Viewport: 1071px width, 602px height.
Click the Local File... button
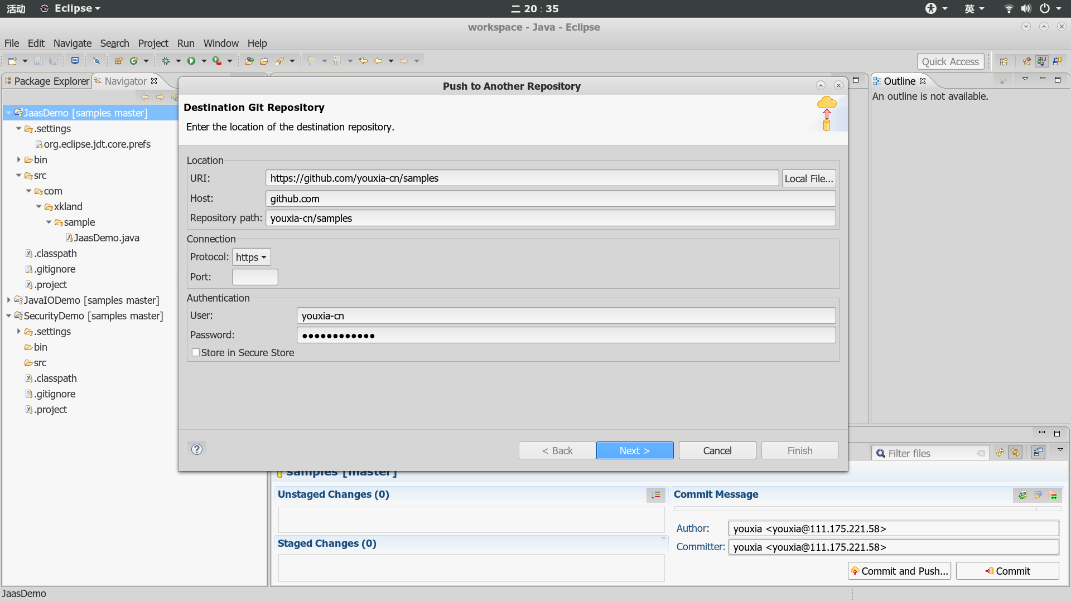tap(809, 178)
